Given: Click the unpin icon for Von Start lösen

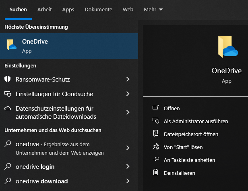Looking at the screenshot, I should 156,147.
